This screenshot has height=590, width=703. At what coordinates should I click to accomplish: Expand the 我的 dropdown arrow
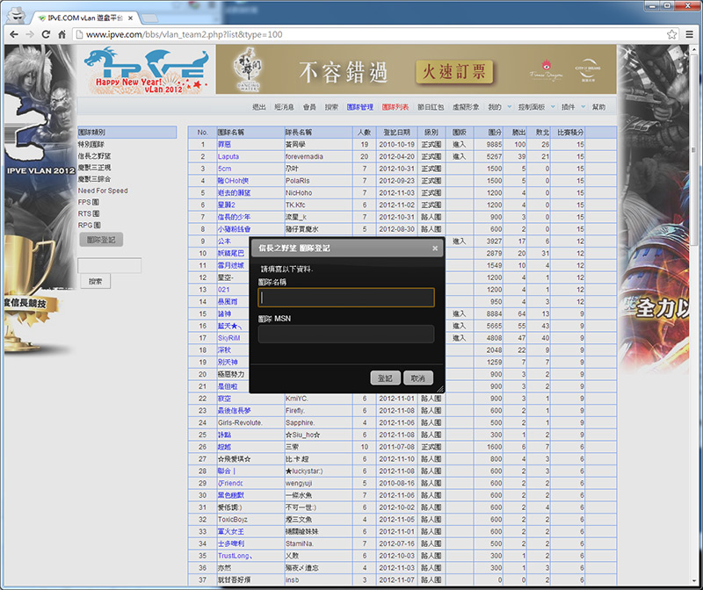(510, 106)
